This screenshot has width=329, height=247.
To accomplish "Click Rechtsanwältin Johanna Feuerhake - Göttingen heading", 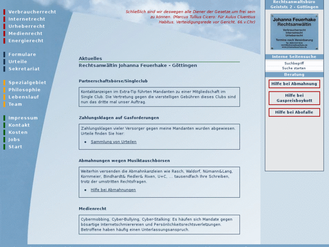I will click(x=138, y=65).
